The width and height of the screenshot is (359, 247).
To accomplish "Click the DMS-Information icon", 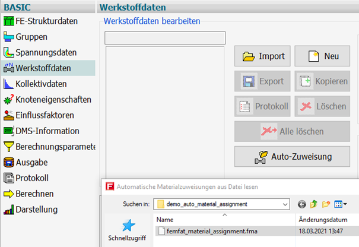I will click(9, 131).
